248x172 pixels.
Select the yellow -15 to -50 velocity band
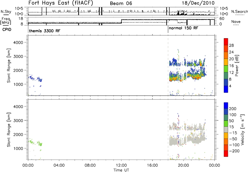coord(226,136)
